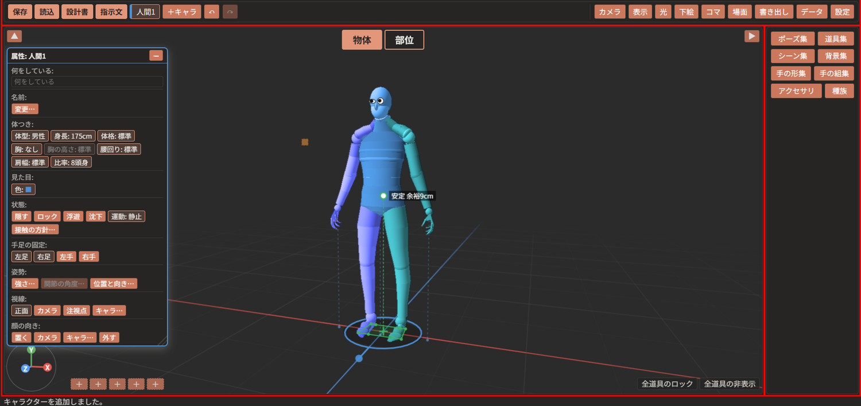This screenshot has width=861, height=406.
Task: Click the Y axis on orientation gizmo
Action: [x=32, y=349]
